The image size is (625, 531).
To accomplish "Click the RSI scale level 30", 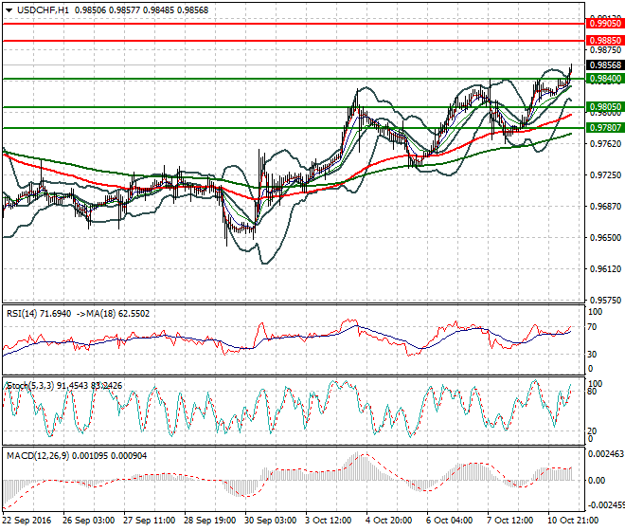I will pyautogui.click(x=592, y=354).
